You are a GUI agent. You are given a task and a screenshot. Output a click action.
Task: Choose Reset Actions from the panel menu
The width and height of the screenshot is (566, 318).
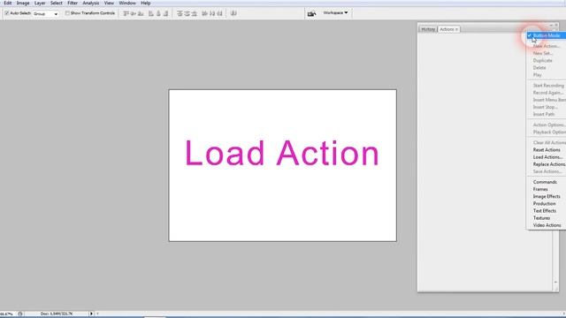point(547,150)
